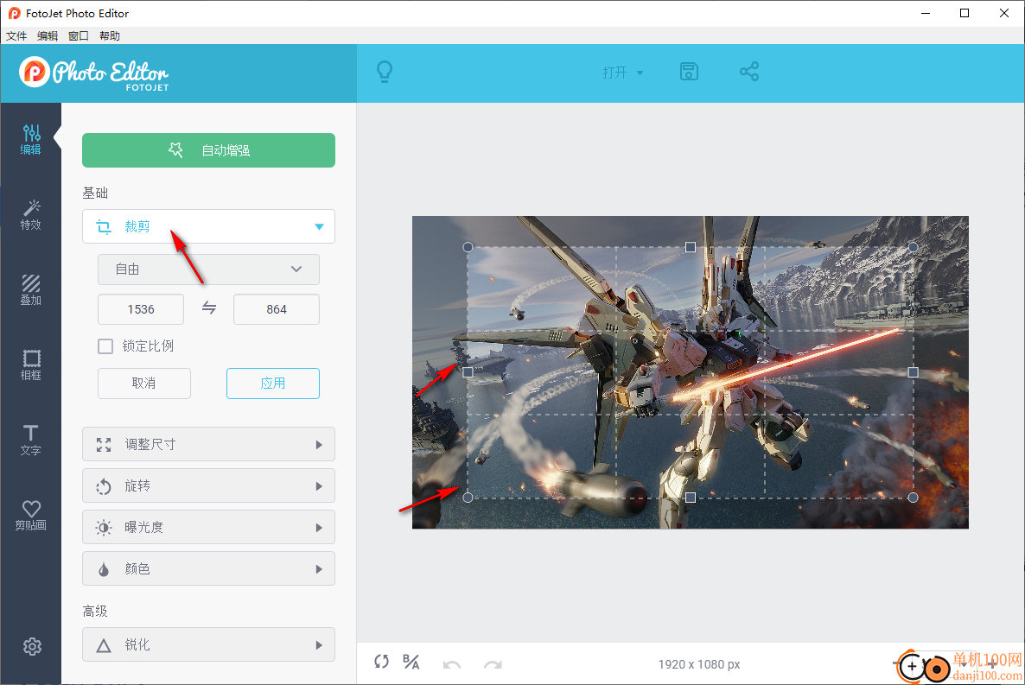Click right-middle crop edge handle
Image resolution: width=1025 pixels, height=685 pixels.
(x=914, y=372)
